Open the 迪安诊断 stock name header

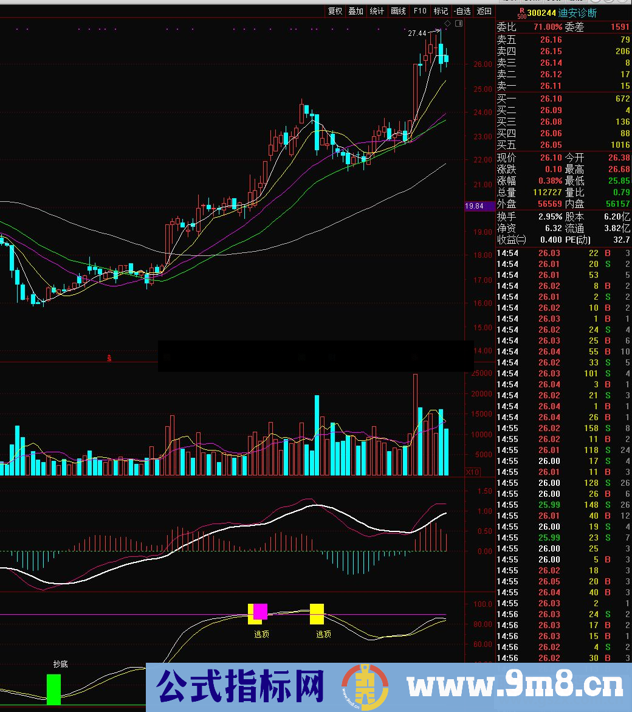(577, 13)
